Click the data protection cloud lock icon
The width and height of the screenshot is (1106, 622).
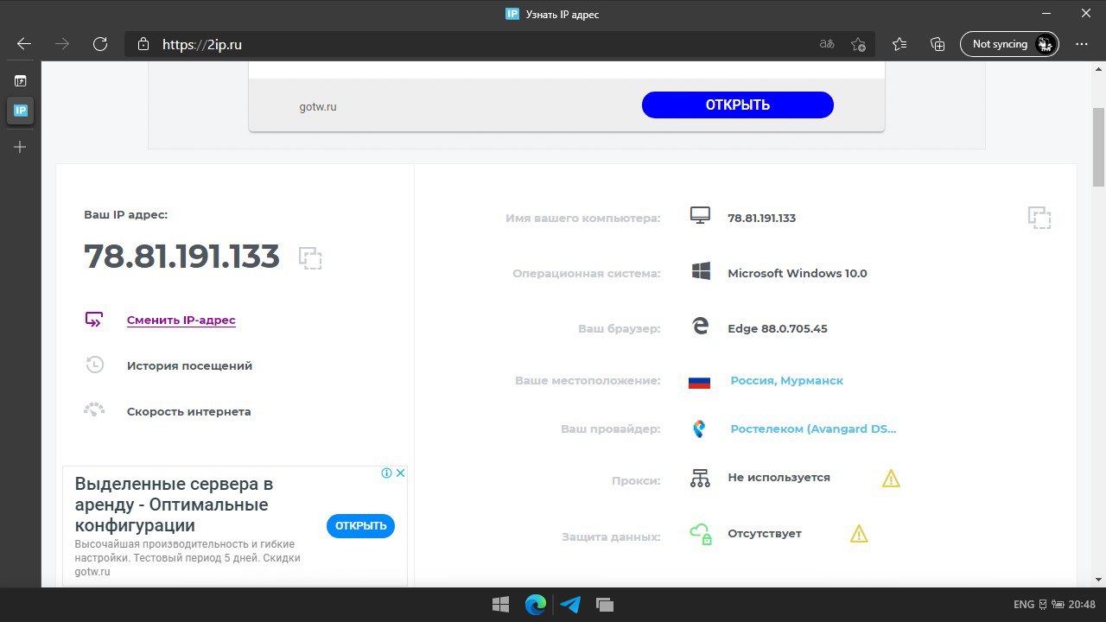point(700,534)
